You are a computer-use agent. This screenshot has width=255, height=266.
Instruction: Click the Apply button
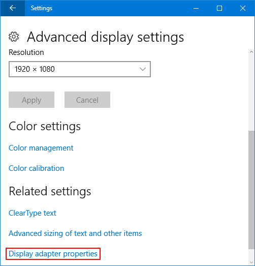click(x=31, y=100)
